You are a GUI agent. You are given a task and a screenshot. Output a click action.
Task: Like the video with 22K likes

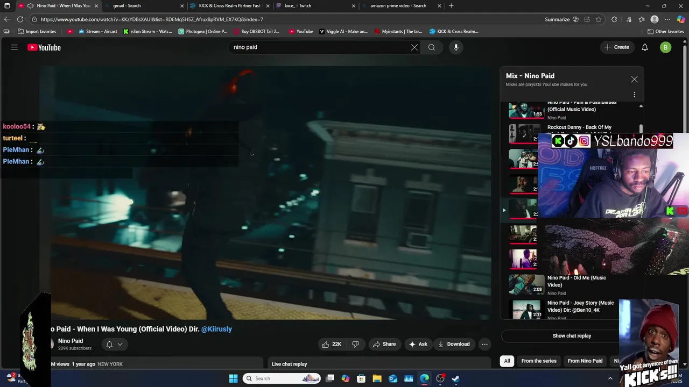pos(332,344)
